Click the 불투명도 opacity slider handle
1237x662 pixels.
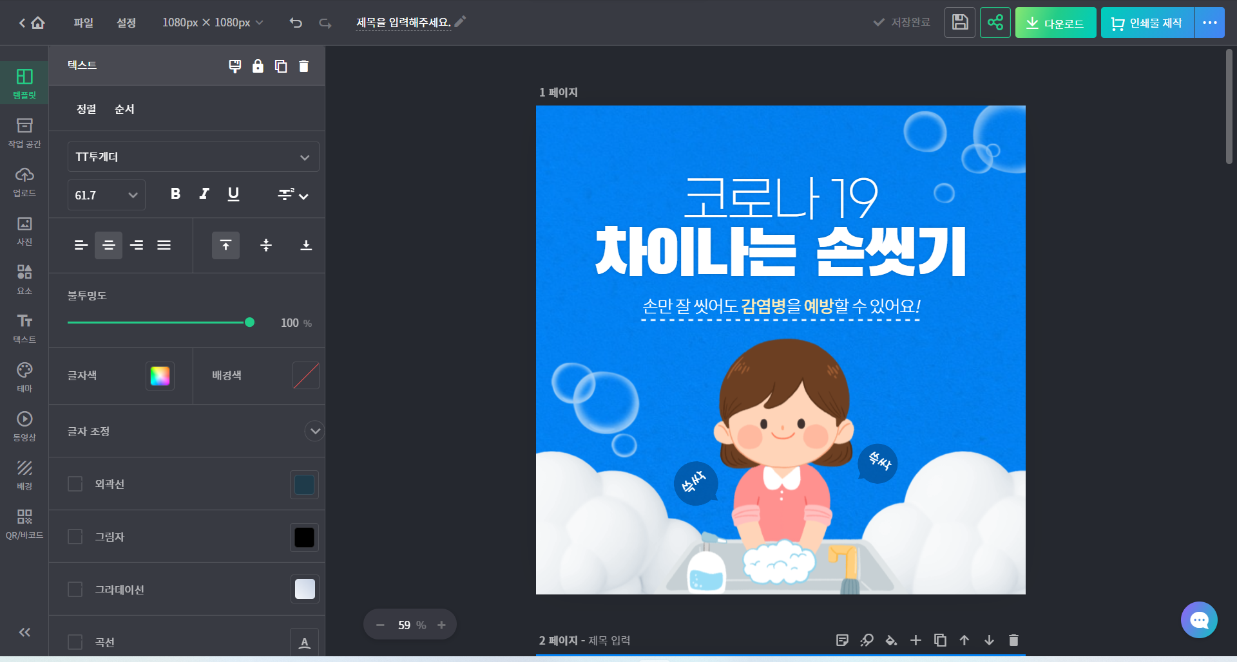[x=249, y=322]
